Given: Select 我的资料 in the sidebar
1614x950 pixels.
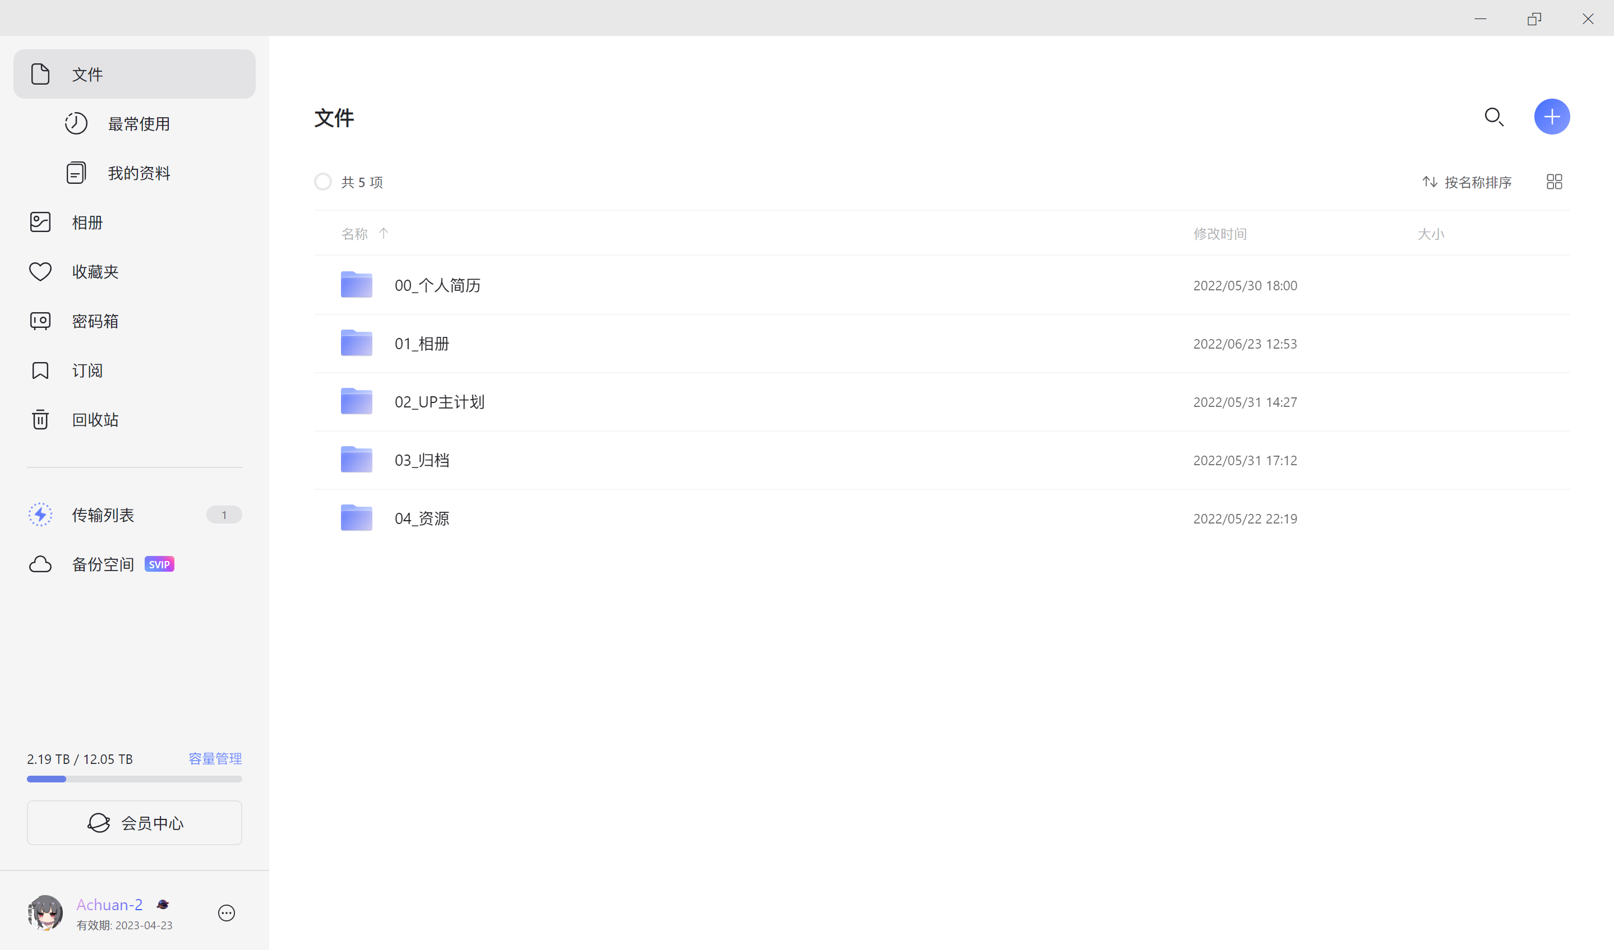Looking at the screenshot, I should coord(139,173).
